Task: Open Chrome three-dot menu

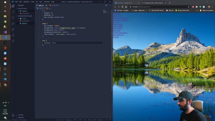Action: pos(213,7)
